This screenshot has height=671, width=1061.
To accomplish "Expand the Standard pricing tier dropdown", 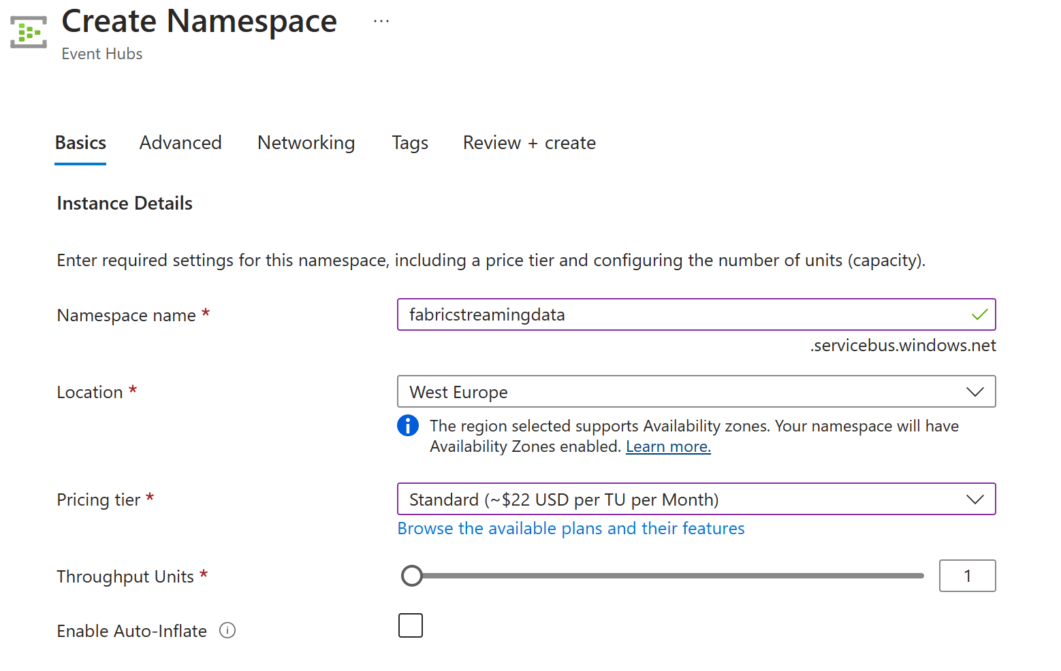I will click(x=681, y=500).
